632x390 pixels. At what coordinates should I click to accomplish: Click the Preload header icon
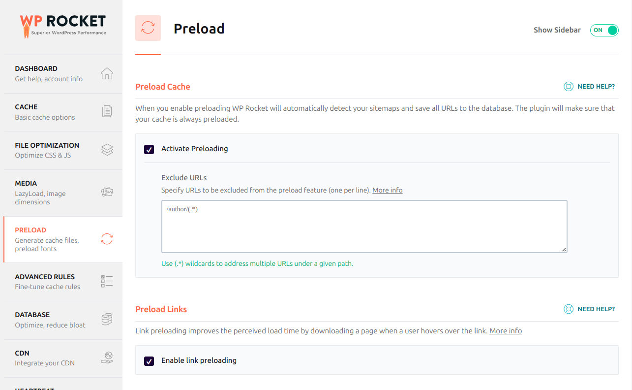point(148,28)
